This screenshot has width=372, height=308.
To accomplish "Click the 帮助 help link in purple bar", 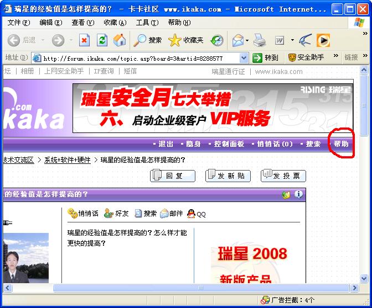I will click(341, 144).
